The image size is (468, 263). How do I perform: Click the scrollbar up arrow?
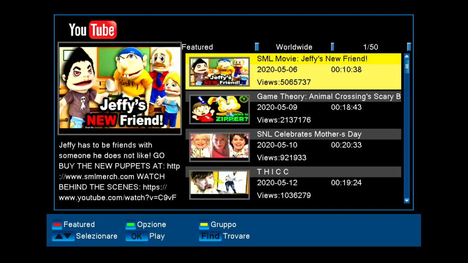click(x=407, y=56)
